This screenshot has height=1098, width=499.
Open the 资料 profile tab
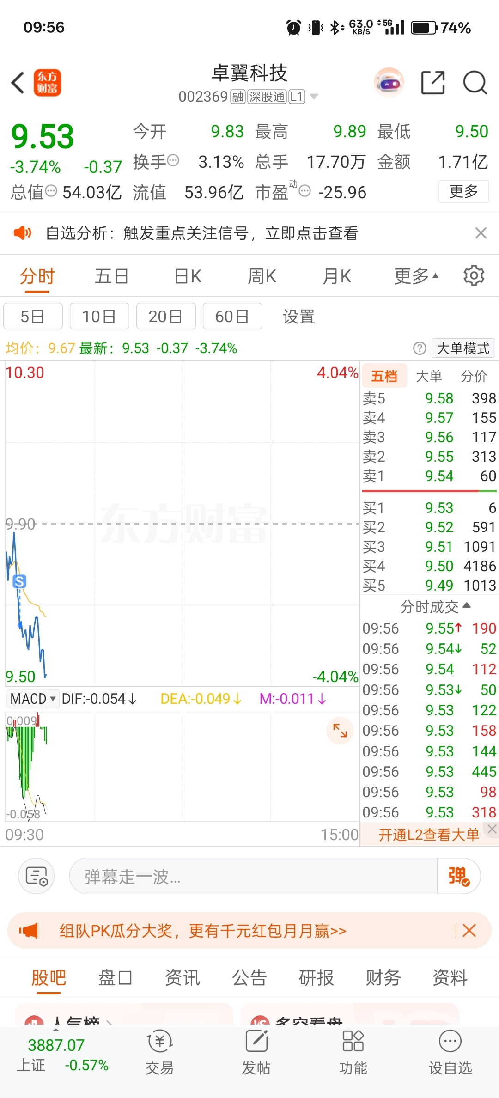[450, 978]
